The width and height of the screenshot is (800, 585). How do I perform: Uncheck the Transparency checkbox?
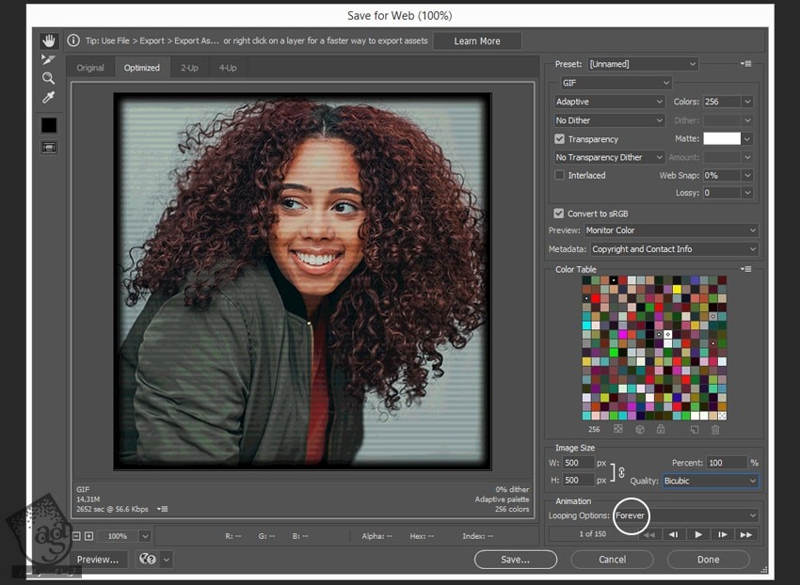pyautogui.click(x=560, y=139)
